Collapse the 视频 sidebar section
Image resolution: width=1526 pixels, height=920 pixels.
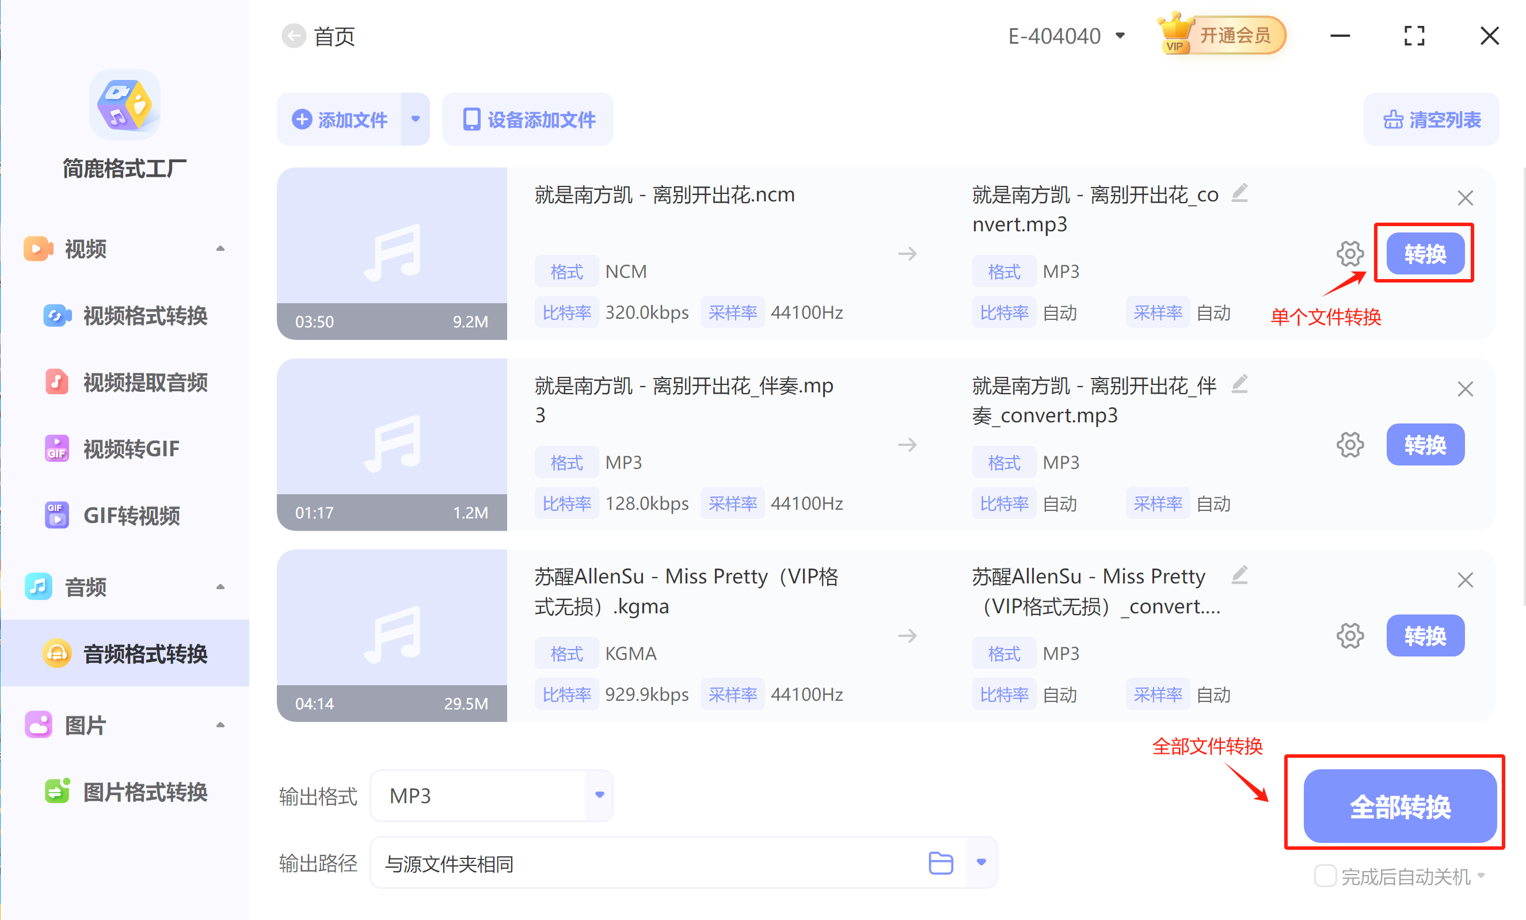[220, 249]
